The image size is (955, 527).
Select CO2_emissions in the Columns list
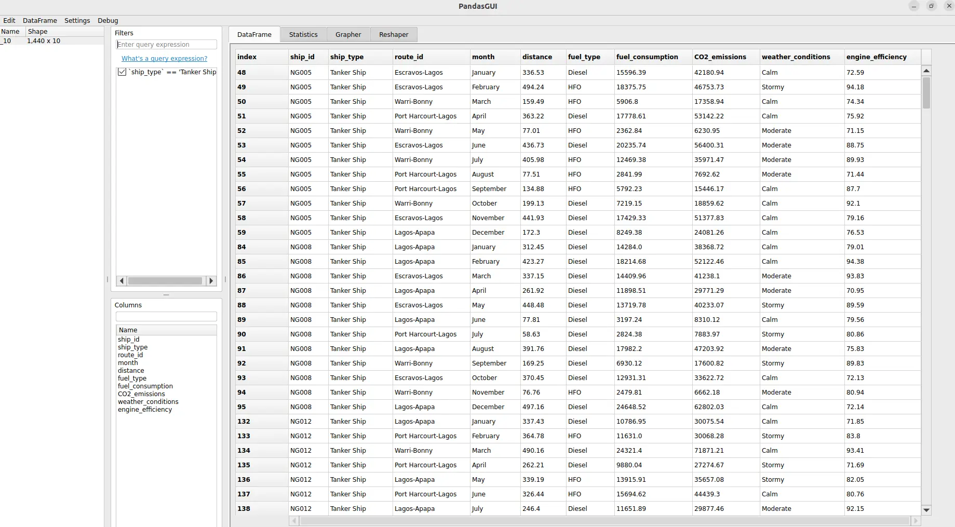pos(141,394)
